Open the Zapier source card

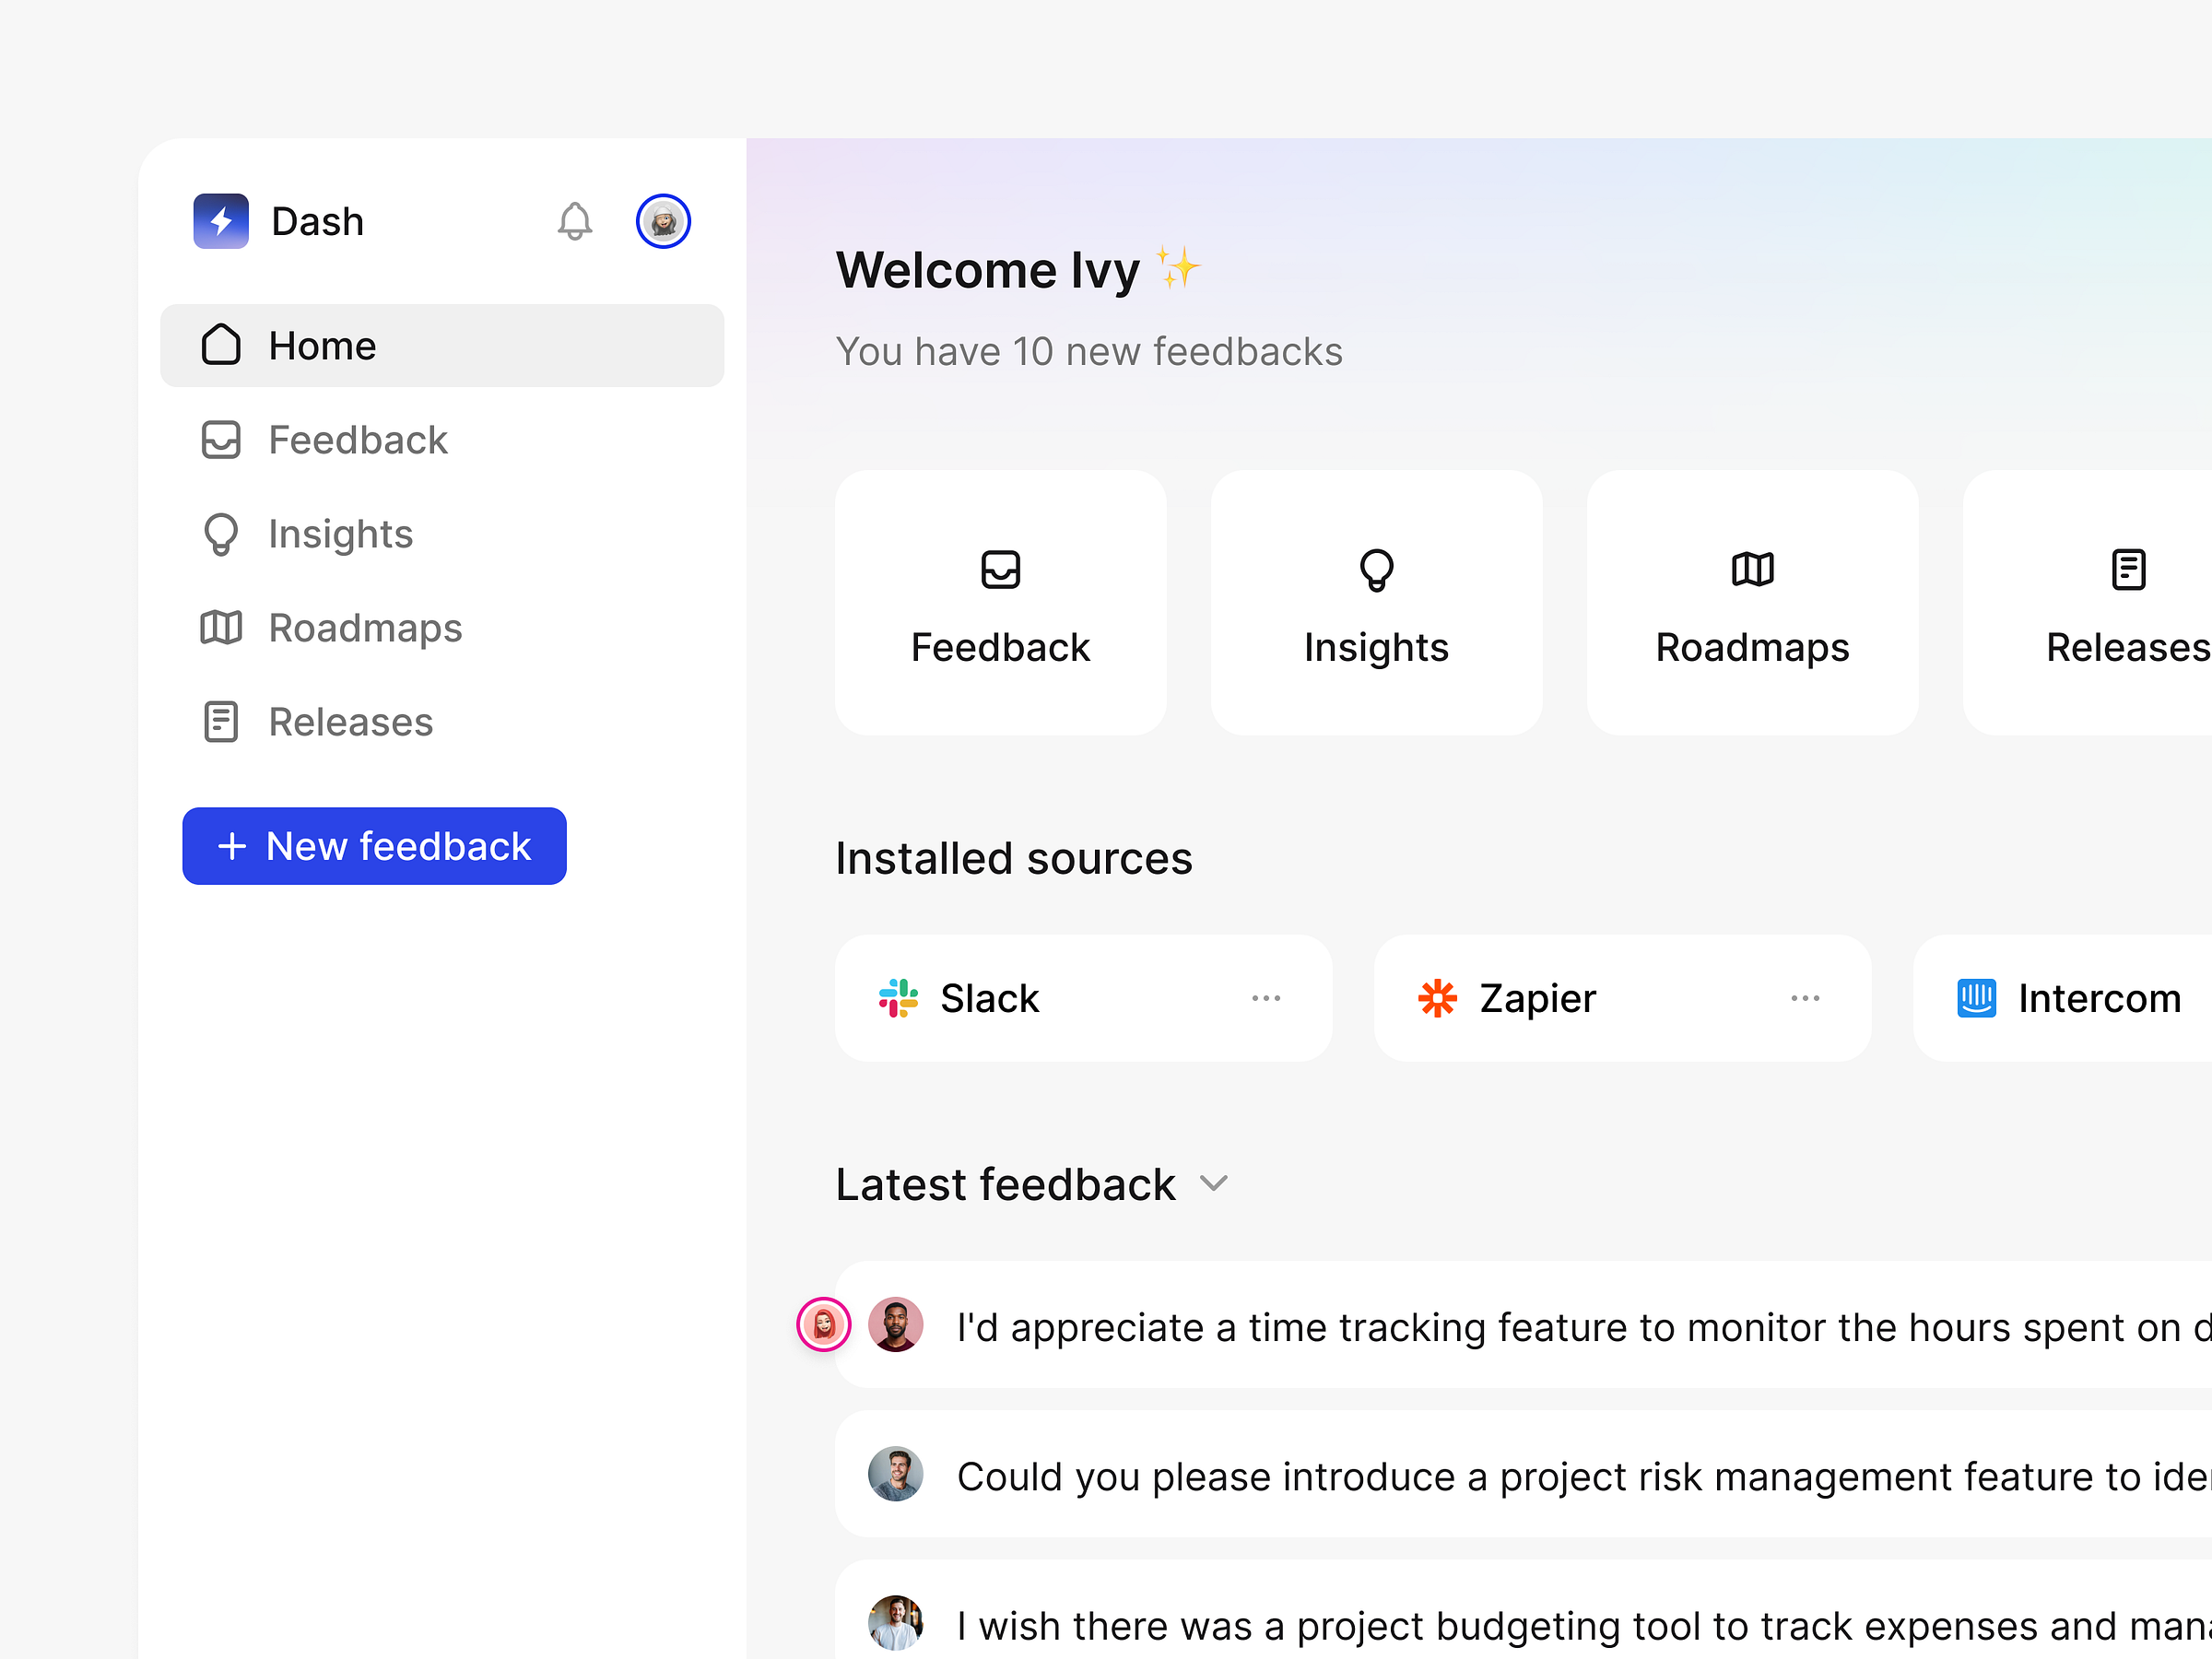(x=1622, y=998)
